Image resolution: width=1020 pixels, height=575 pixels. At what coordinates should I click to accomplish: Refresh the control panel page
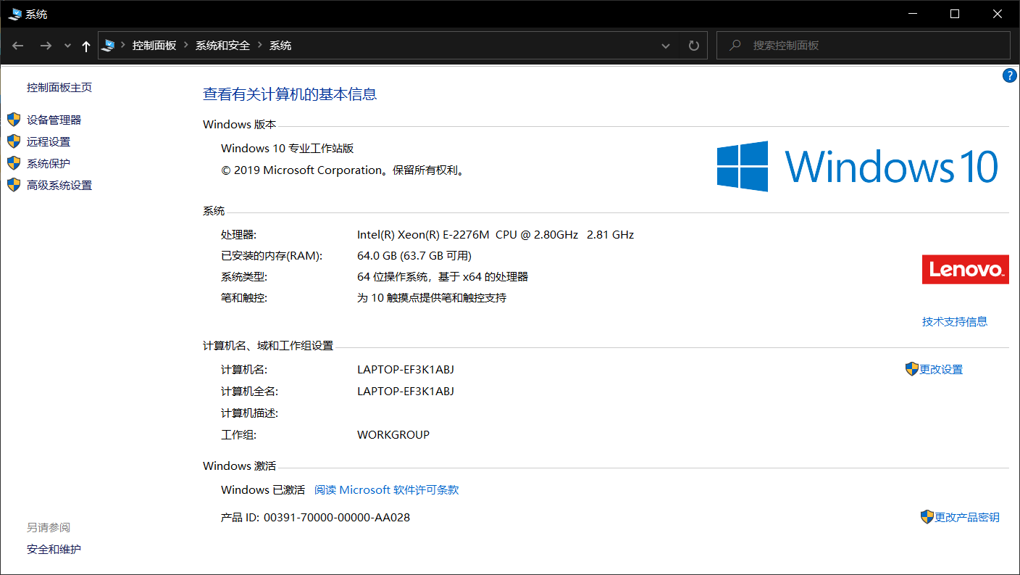[x=693, y=46]
